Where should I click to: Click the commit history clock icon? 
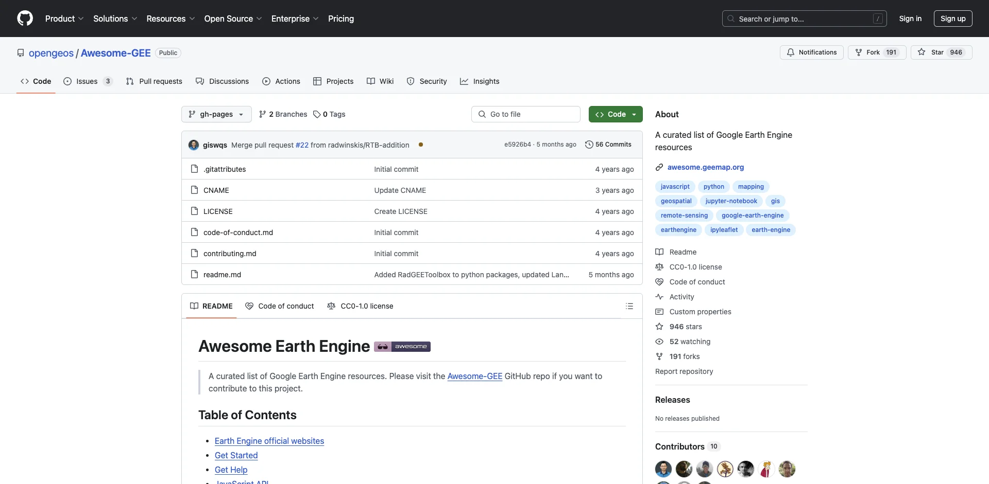[x=589, y=145]
